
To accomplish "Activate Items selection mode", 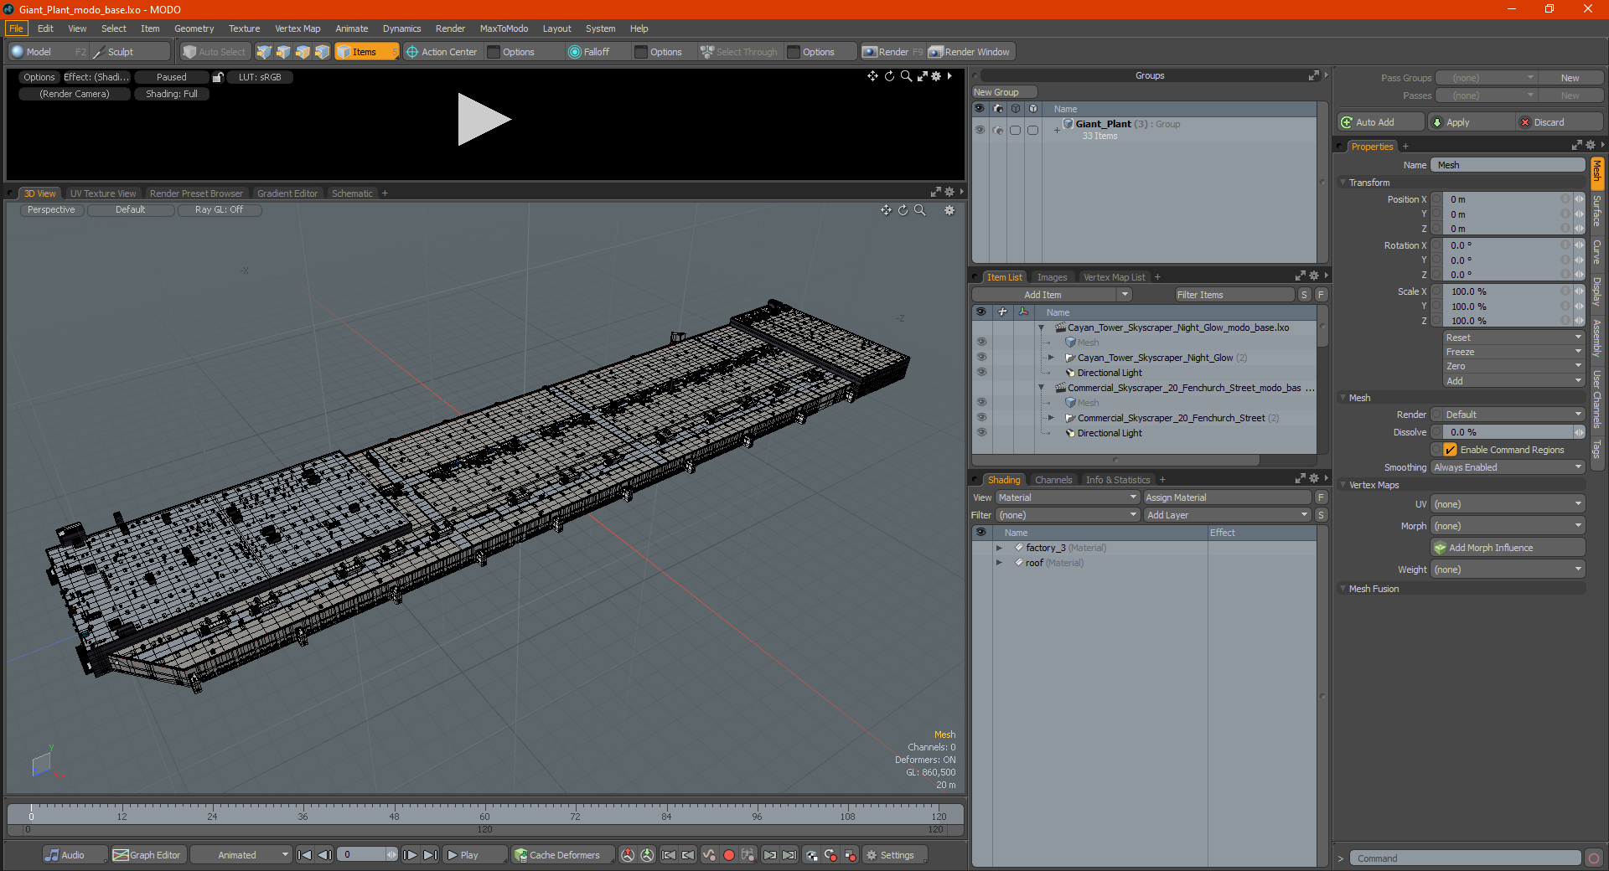I will (x=366, y=52).
